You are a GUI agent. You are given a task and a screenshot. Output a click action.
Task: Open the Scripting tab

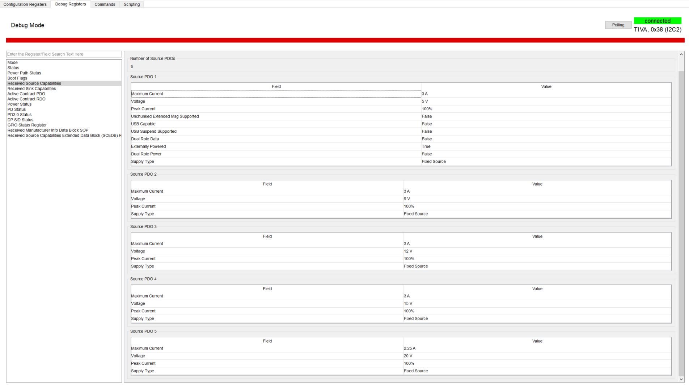click(131, 4)
